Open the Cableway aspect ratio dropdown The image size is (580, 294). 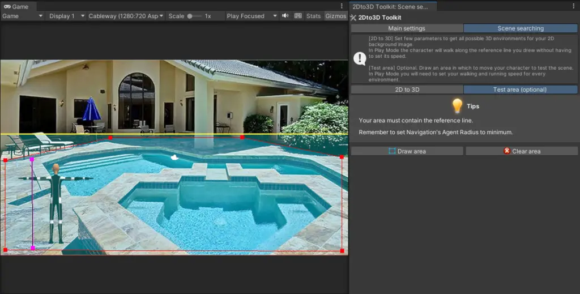pyautogui.click(x=126, y=16)
